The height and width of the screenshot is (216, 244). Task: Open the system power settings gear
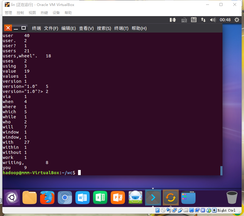pyautogui.click(x=237, y=20)
